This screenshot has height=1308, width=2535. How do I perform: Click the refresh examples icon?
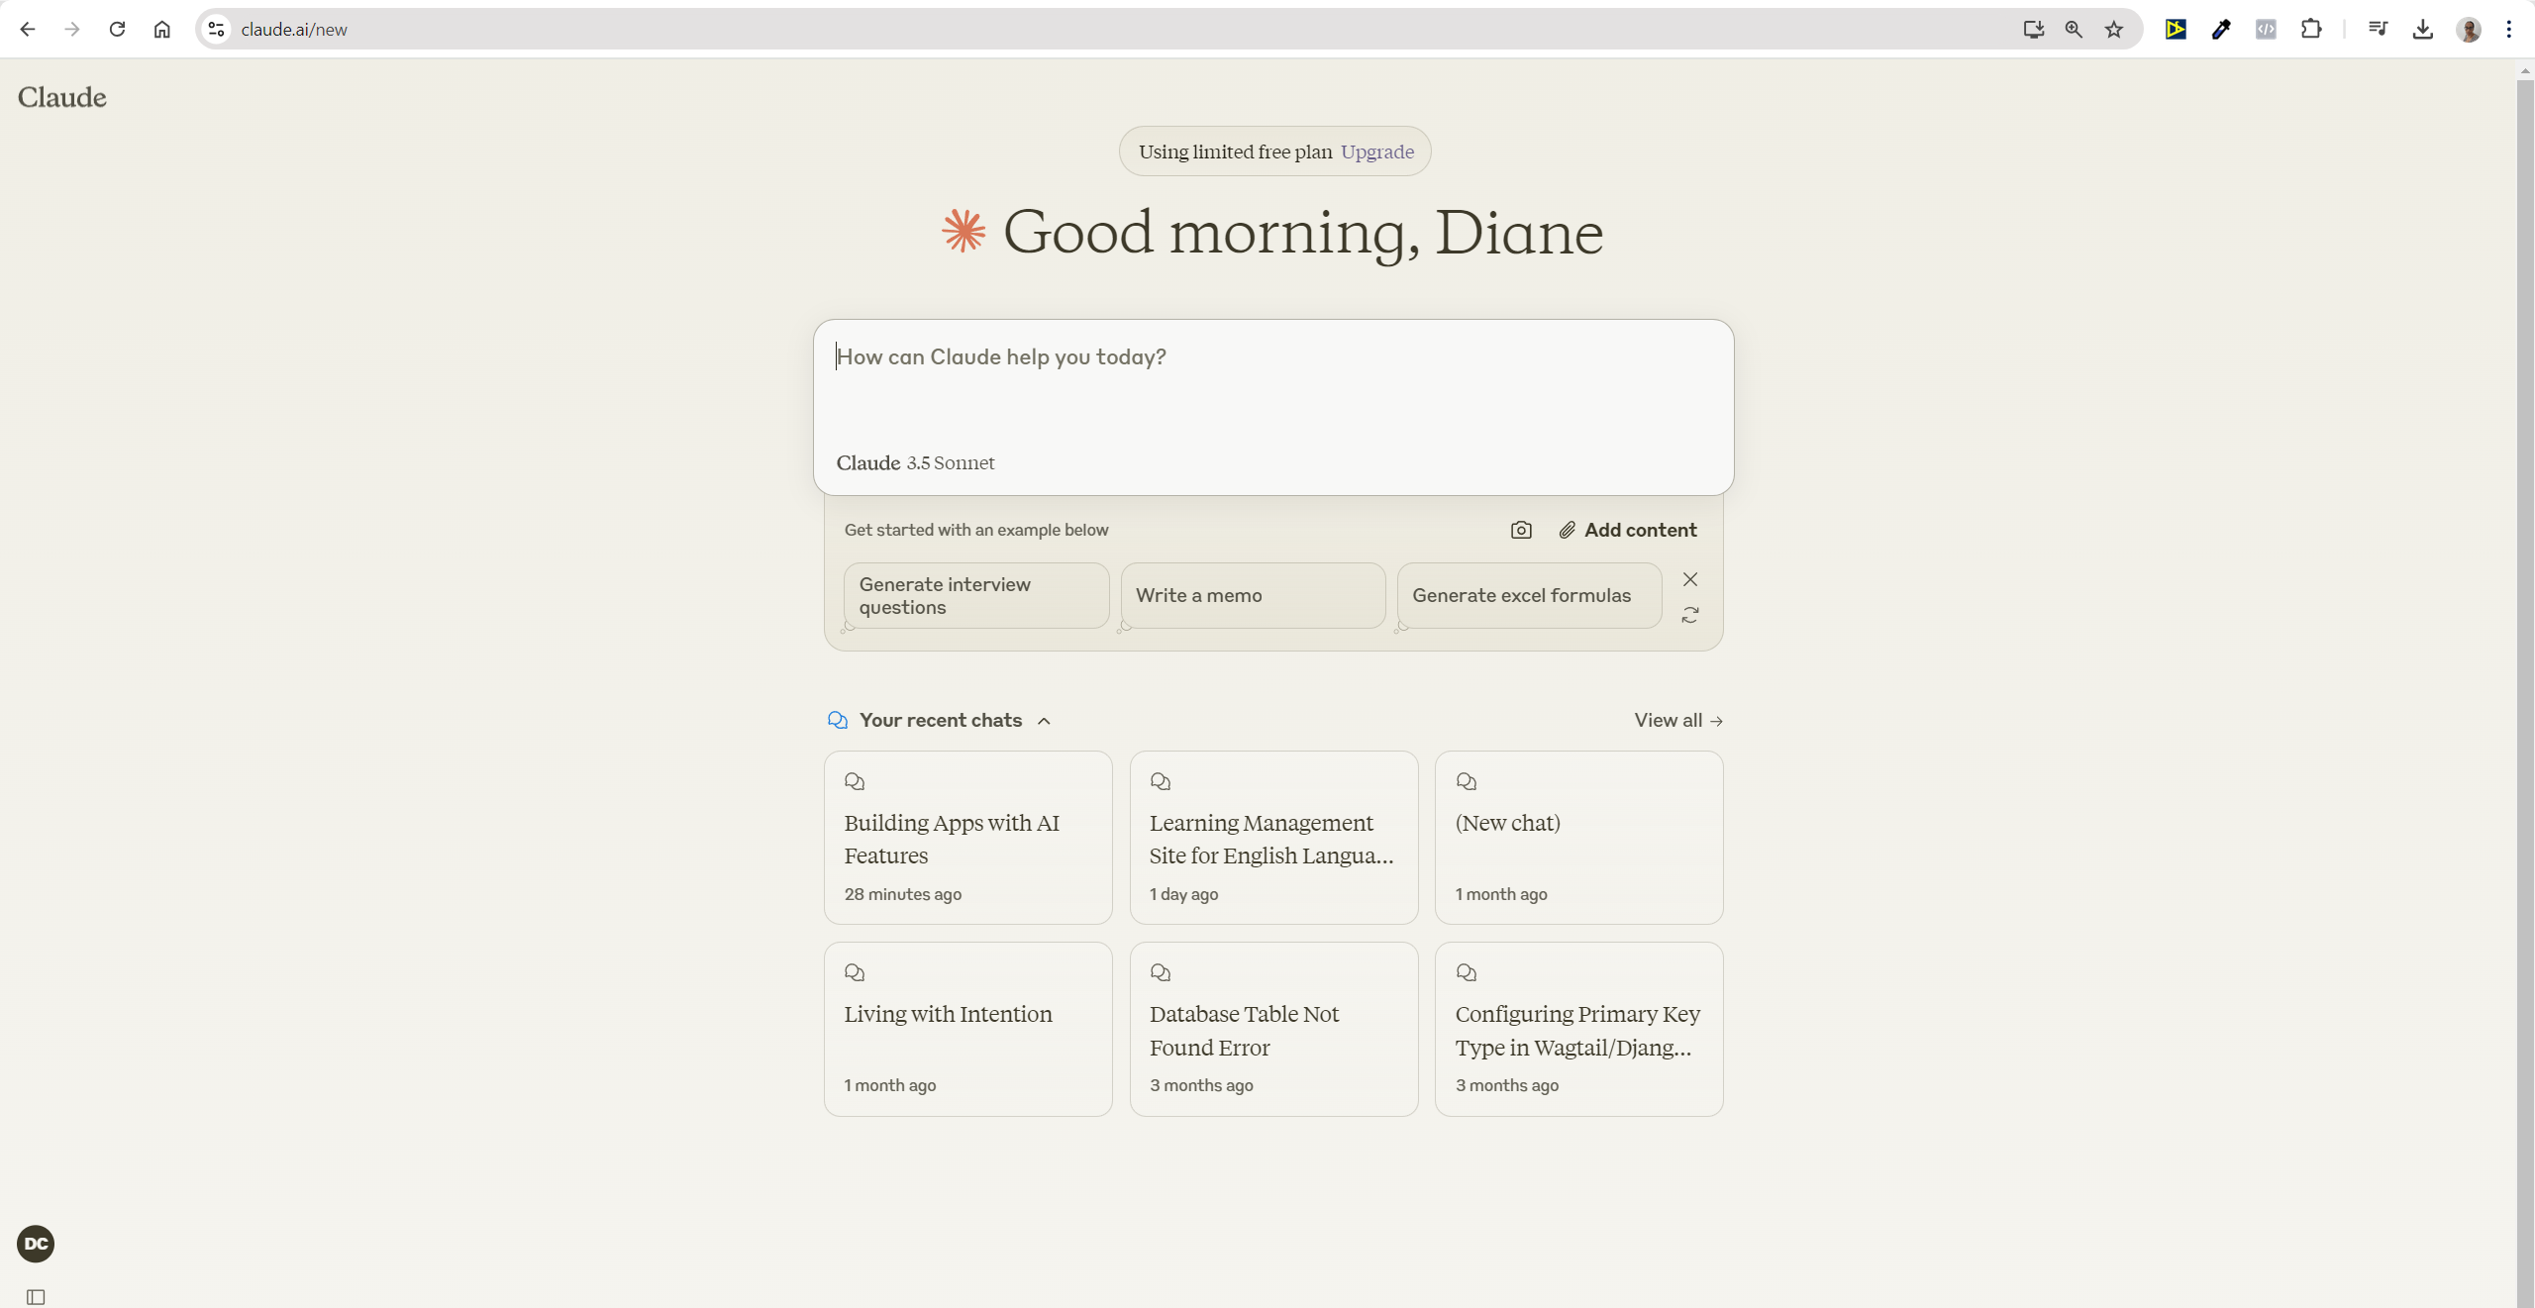point(1690,615)
